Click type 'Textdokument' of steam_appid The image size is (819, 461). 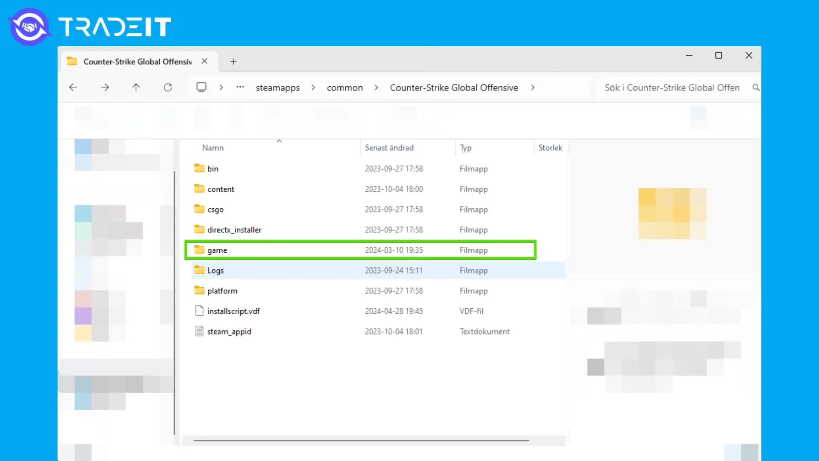tap(484, 332)
